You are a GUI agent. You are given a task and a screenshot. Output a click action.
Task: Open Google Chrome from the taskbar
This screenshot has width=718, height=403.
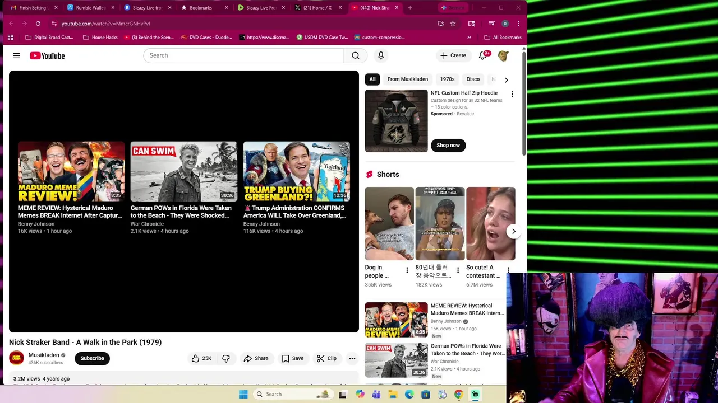point(458,394)
